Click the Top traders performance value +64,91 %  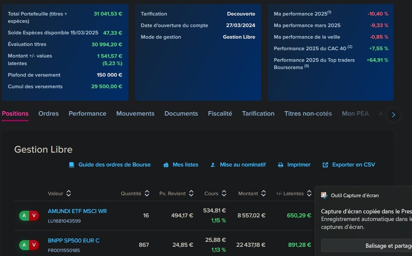(x=378, y=60)
